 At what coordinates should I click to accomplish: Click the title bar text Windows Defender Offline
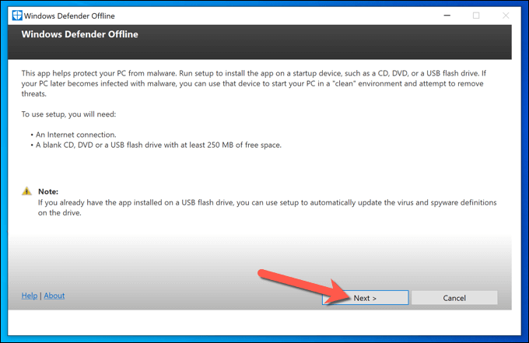pyautogui.click(x=69, y=16)
